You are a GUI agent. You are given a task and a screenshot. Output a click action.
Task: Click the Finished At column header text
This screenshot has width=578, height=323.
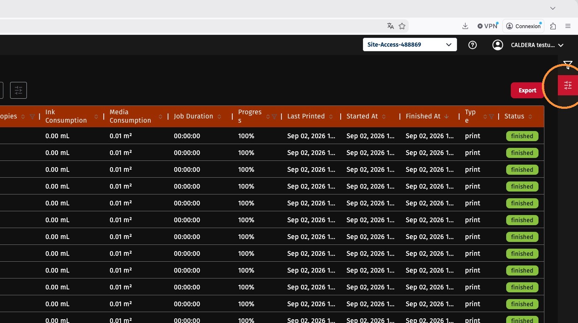click(x=423, y=116)
